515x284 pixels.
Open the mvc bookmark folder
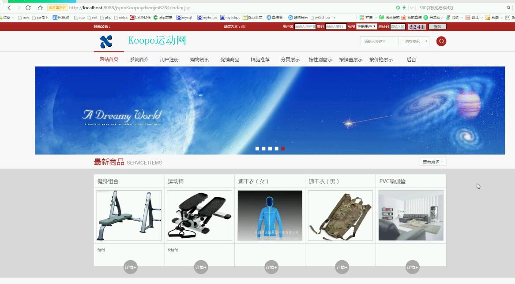tap(24, 17)
